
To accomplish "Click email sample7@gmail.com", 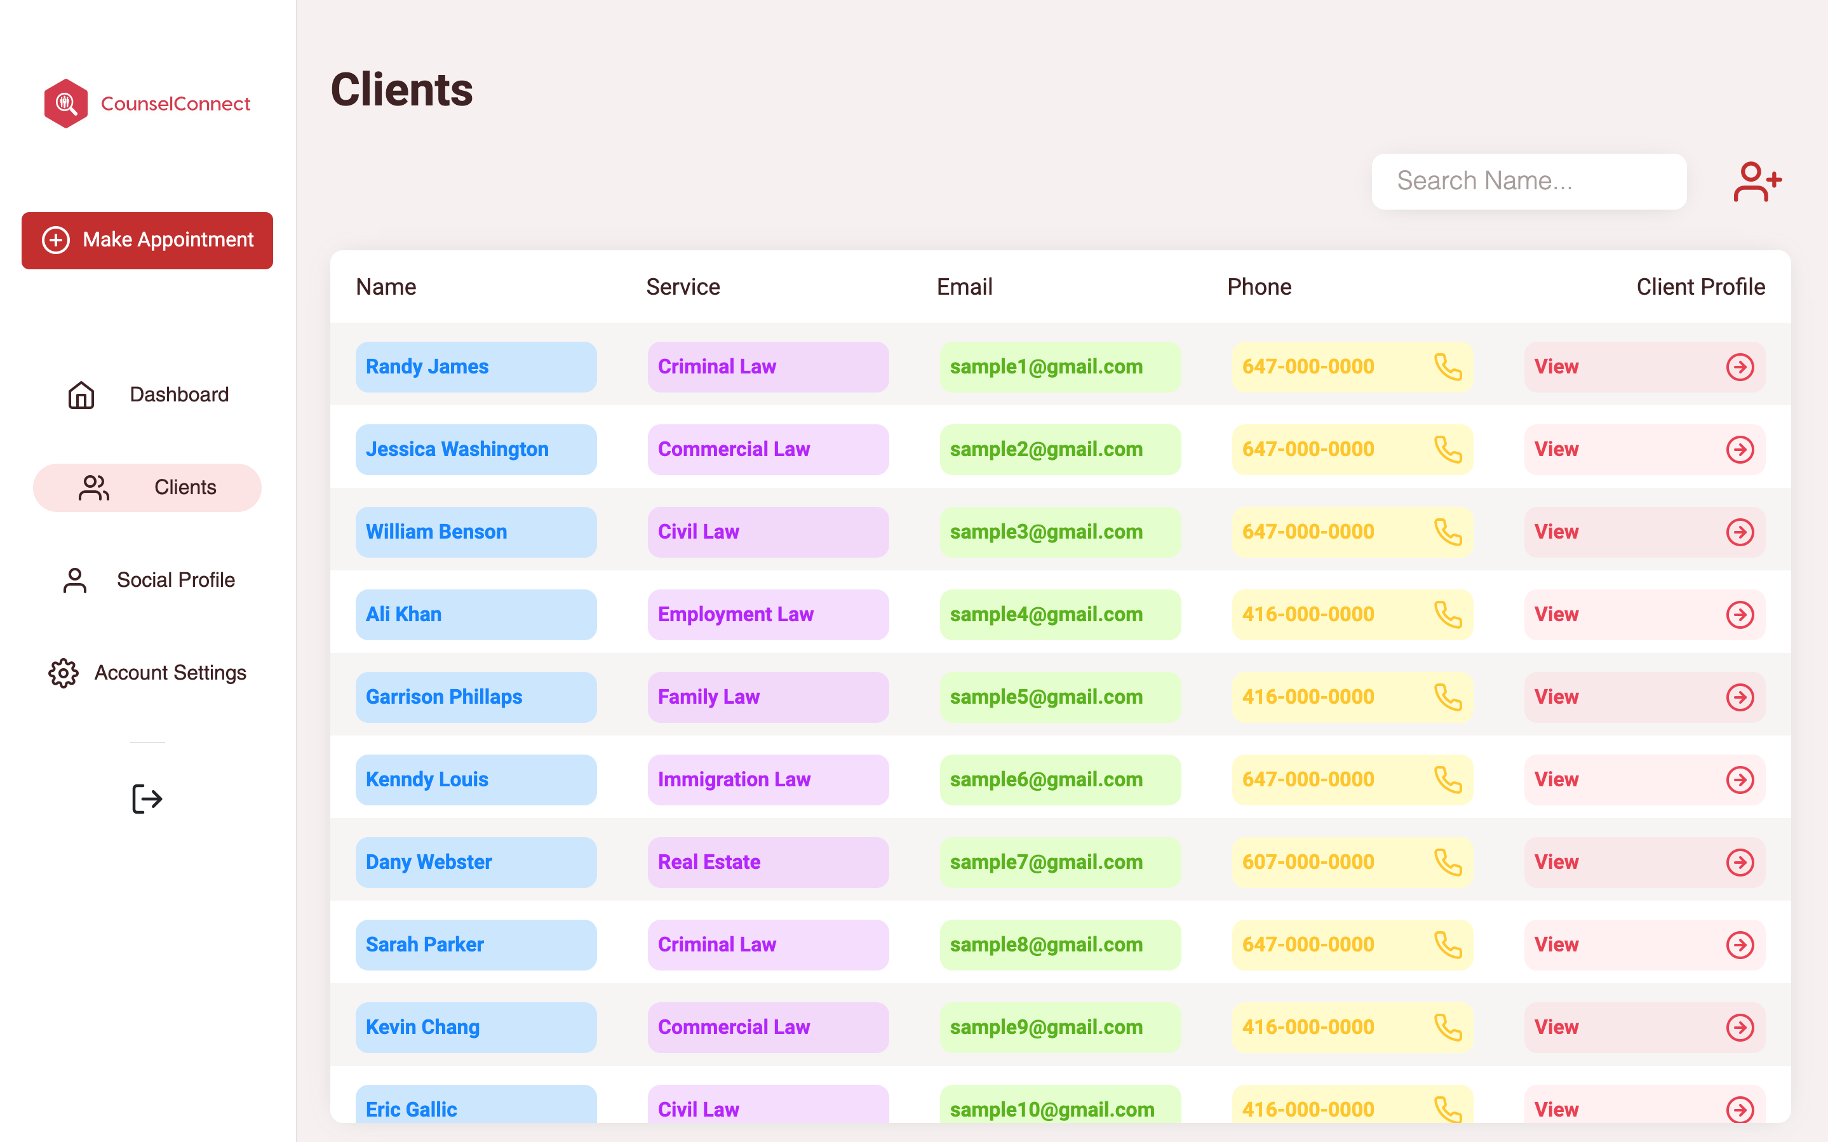I will coord(1060,863).
